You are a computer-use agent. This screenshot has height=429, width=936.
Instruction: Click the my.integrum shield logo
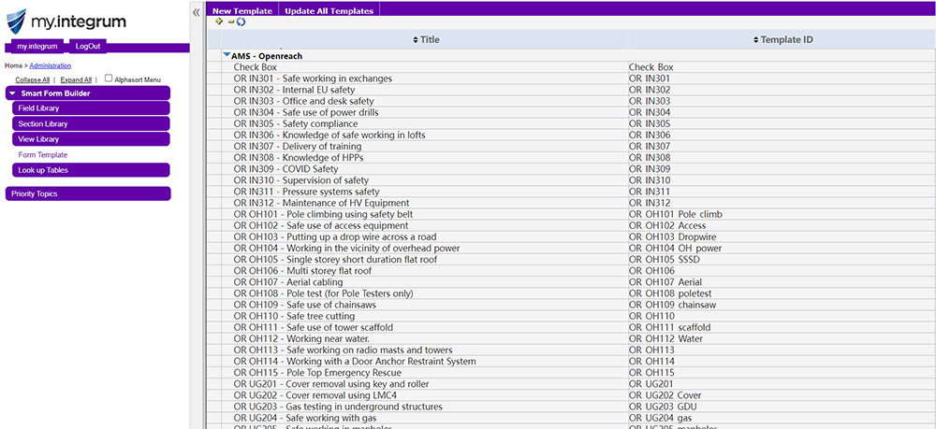pos(16,22)
